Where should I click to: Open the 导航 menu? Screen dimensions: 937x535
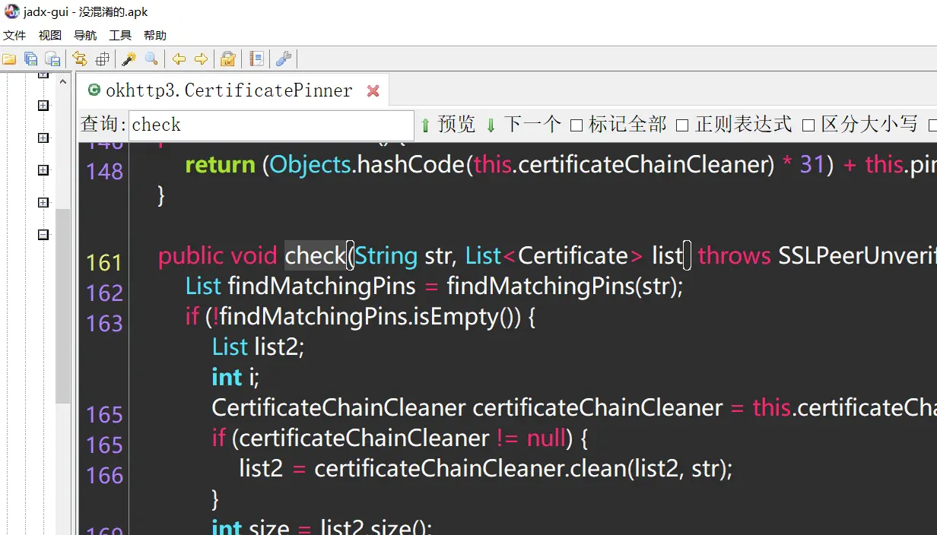[x=85, y=35]
